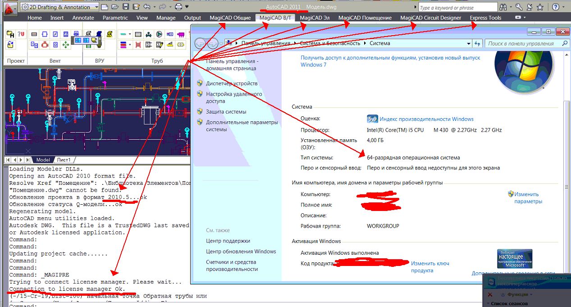Click the magnifier icon in Control Panel search
The height and width of the screenshot is (307, 571).
[x=564, y=43]
